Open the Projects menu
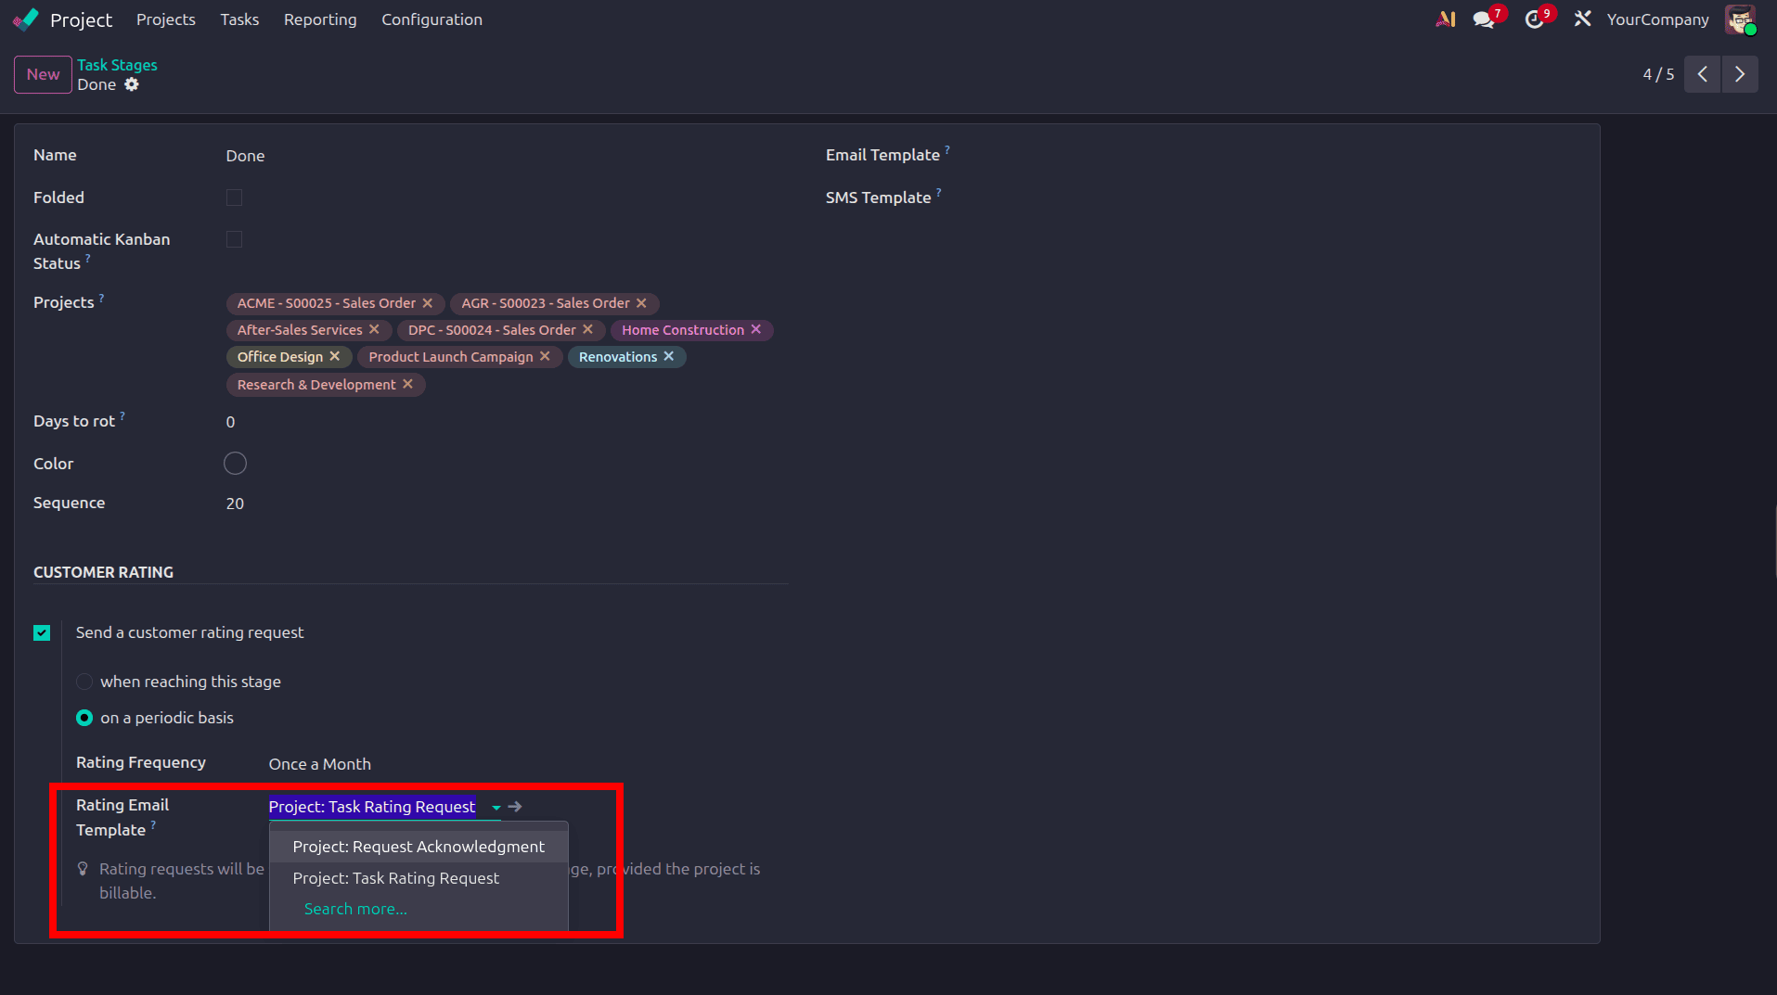This screenshot has width=1777, height=995. [x=166, y=19]
